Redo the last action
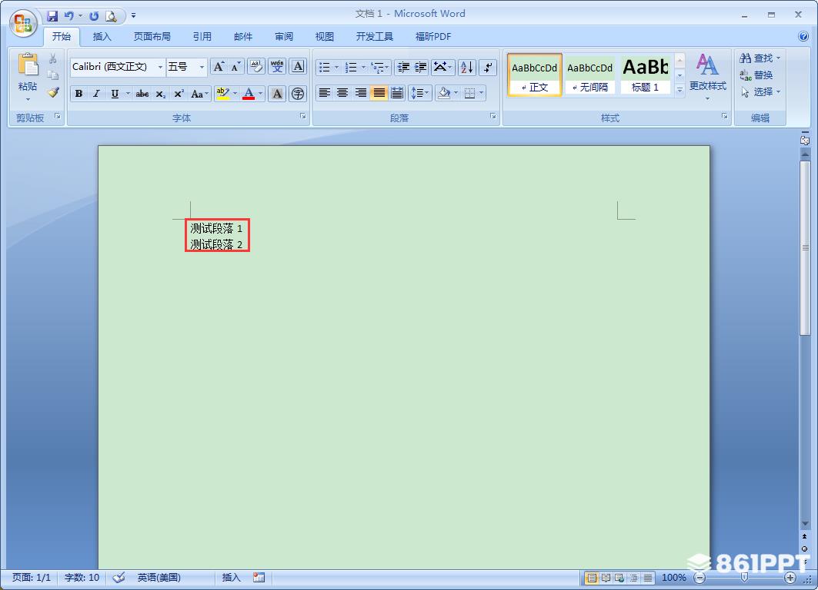 coord(94,16)
